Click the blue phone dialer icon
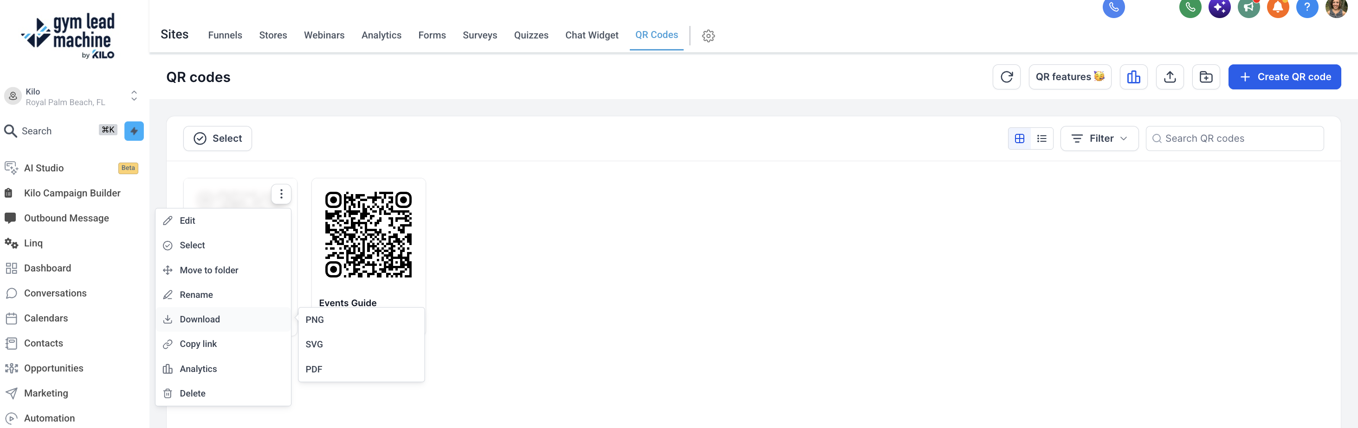Image resolution: width=1358 pixels, height=428 pixels. coord(1113,7)
